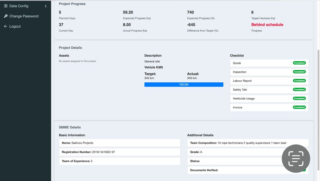Screen dimensions: 320x181
Task: Open the Data Config menu item
Action: [x=19, y=6]
